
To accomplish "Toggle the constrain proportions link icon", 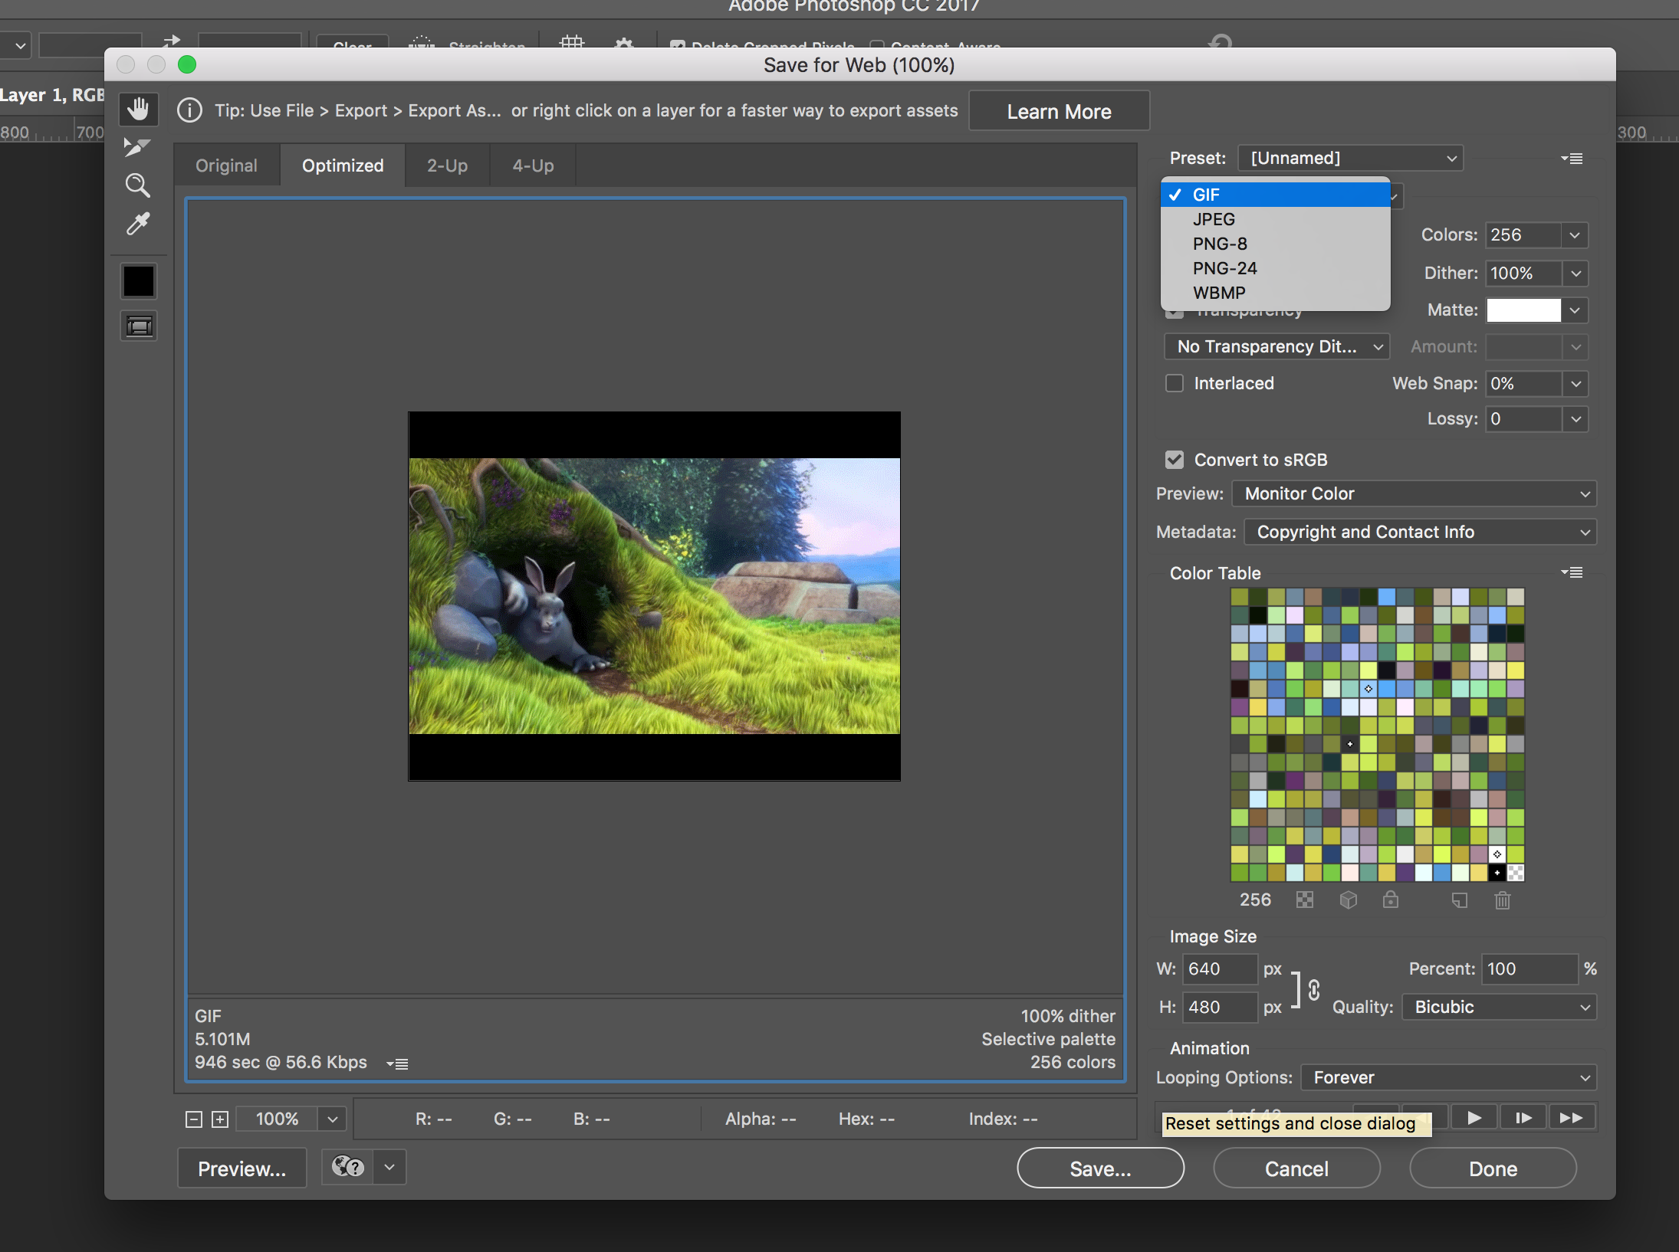I will tap(1314, 989).
